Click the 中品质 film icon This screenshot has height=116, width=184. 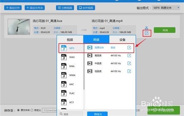click(x=90, y=63)
